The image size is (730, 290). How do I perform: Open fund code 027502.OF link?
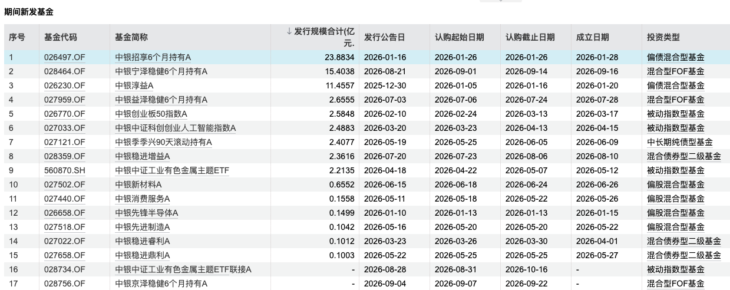64,184
